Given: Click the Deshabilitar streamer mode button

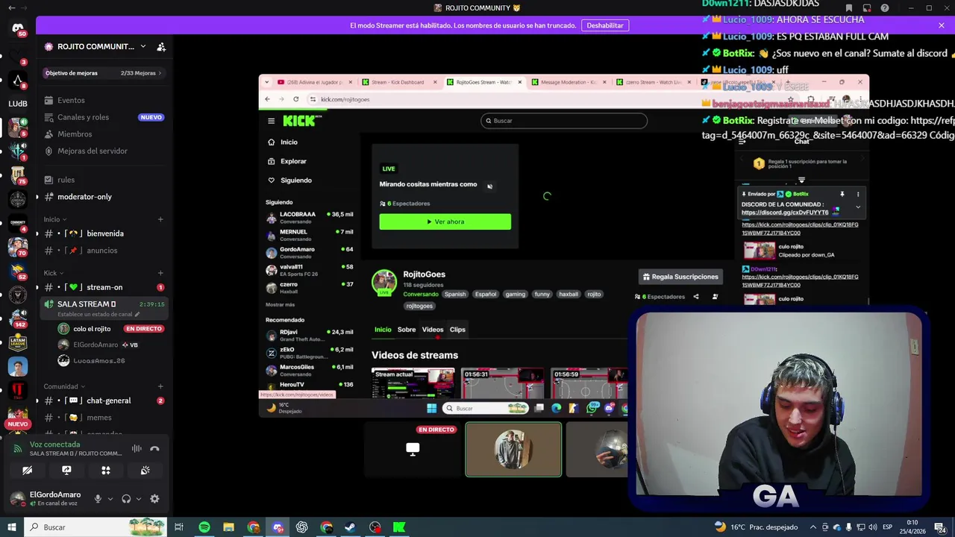Looking at the screenshot, I should coord(605,25).
